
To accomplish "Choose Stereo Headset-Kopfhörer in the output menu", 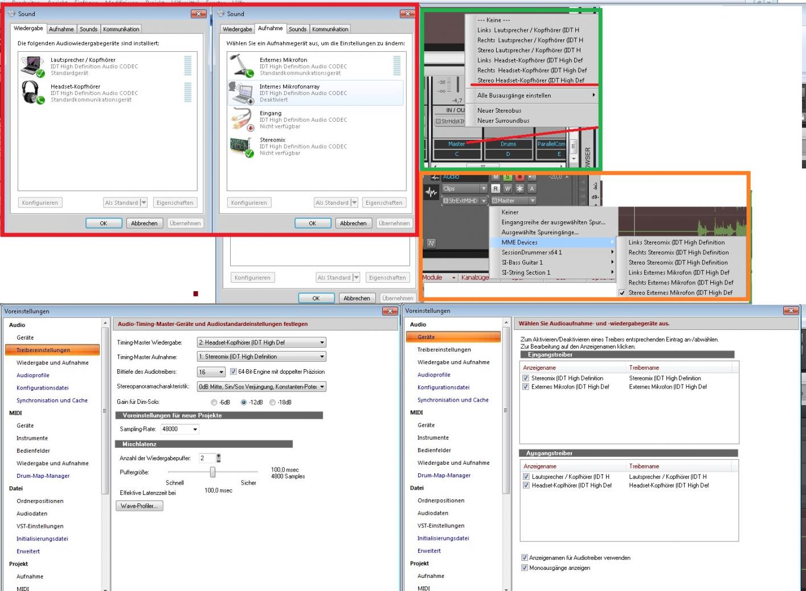I will click(x=531, y=80).
